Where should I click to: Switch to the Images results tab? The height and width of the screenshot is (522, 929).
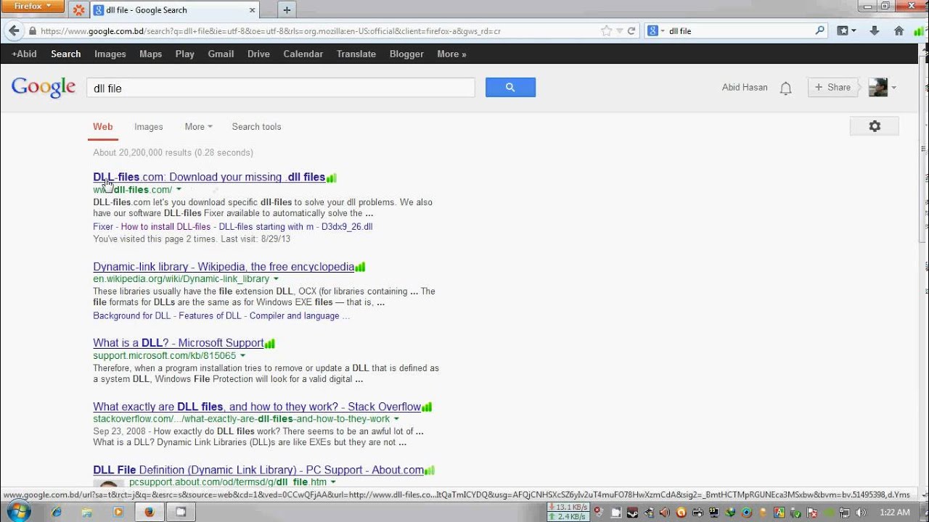(x=149, y=127)
